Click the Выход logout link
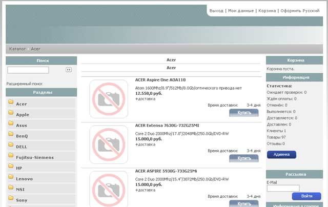 (x=216, y=11)
